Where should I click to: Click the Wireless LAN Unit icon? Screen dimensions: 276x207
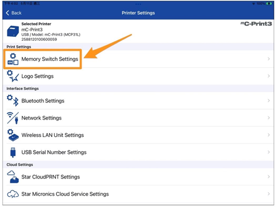(x=13, y=135)
